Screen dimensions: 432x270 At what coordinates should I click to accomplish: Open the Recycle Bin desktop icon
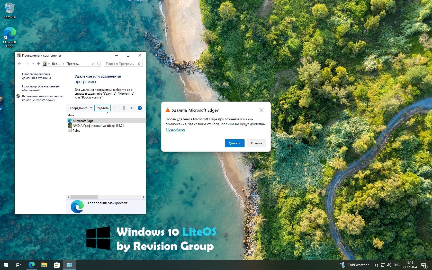click(10, 10)
